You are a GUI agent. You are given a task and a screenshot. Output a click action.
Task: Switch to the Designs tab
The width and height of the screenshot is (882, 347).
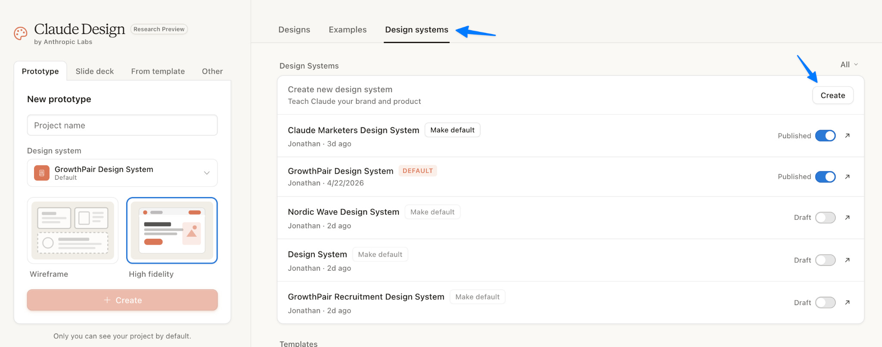coord(294,30)
